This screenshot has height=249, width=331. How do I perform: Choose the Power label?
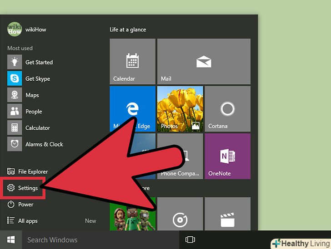coord(25,205)
